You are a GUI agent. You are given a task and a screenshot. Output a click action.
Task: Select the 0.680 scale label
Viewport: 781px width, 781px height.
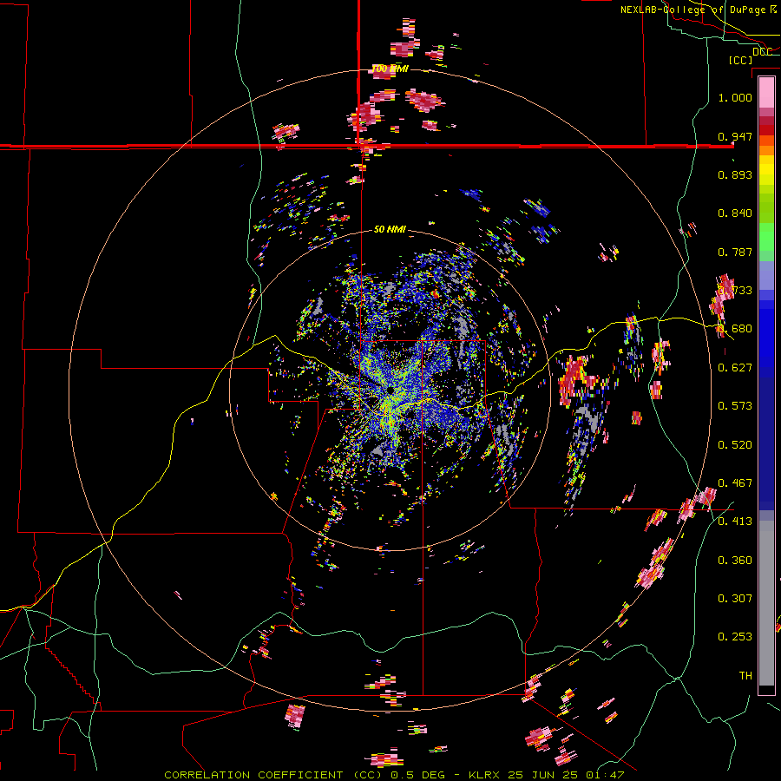tap(735, 329)
